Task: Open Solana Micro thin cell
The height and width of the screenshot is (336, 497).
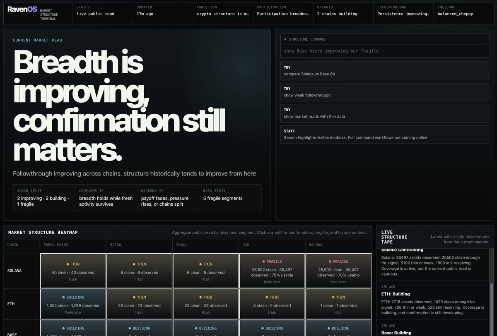Action: pyautogui.click(x=139, y=271)
